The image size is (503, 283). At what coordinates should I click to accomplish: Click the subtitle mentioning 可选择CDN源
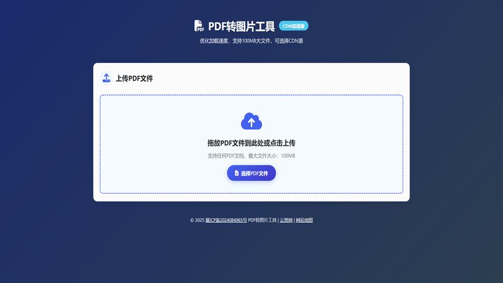[x=251, y=41]
